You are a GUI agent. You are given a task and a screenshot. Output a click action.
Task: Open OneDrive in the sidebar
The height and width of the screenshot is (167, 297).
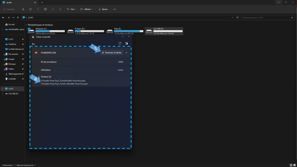click(x=12, y=44)
